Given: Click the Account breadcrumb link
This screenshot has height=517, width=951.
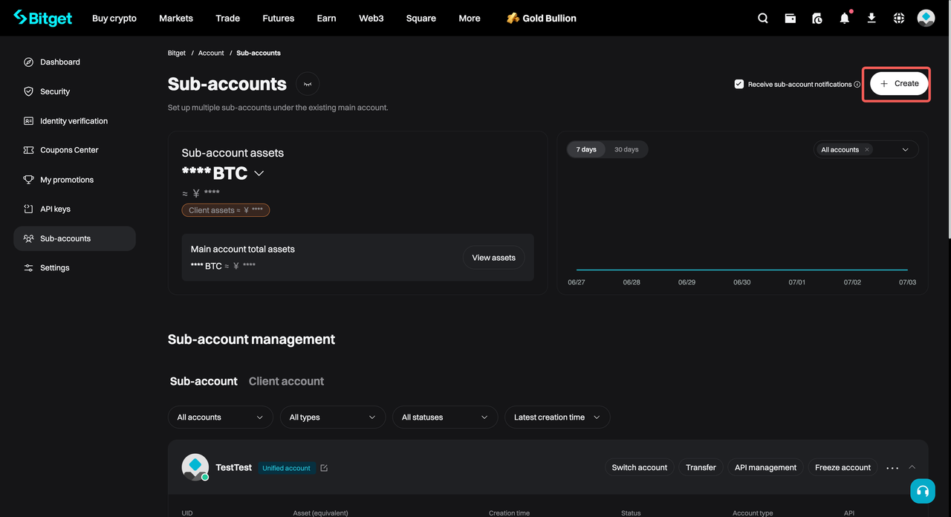Looking at the screenshot, I should point(211,53).
